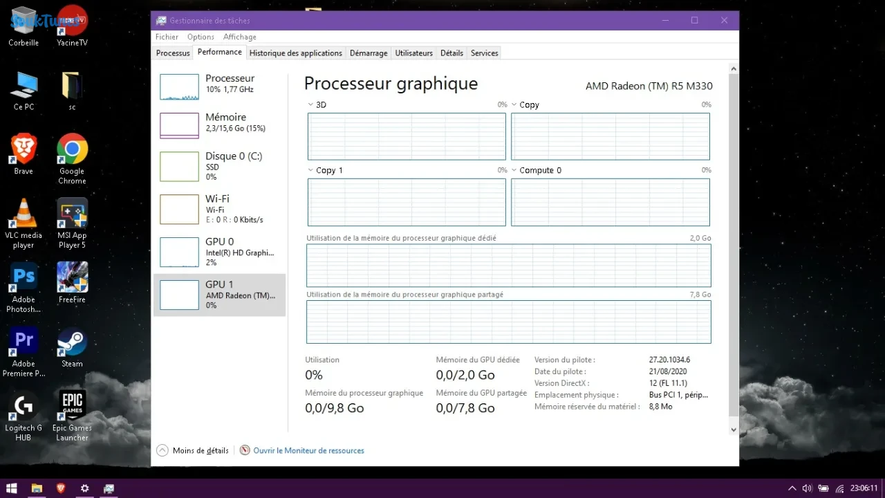The width and height of the screenshot is (885, 498).
Task: Open Ouvrir le Moniteur de ressources link
Action: click(x=308, y=450)
